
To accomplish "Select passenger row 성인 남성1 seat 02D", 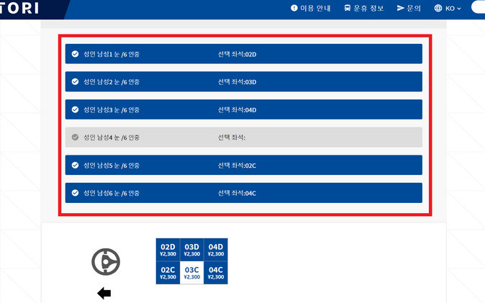I will point(244,54).
